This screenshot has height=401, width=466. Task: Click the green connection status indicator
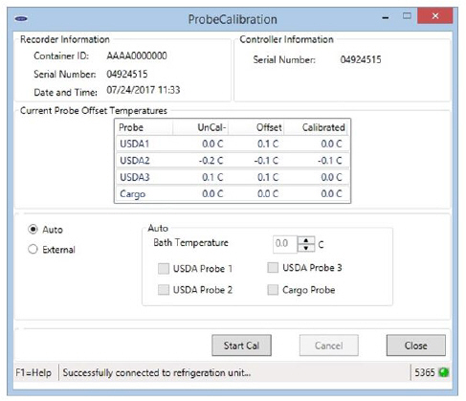click(443, 372)
